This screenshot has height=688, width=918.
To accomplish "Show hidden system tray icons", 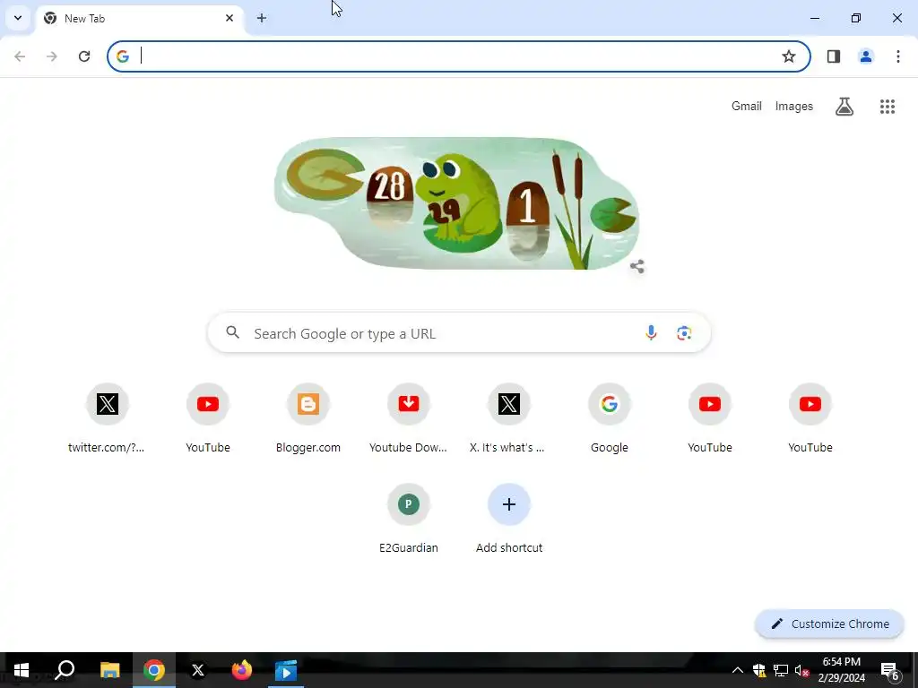I will click(738, 670).
